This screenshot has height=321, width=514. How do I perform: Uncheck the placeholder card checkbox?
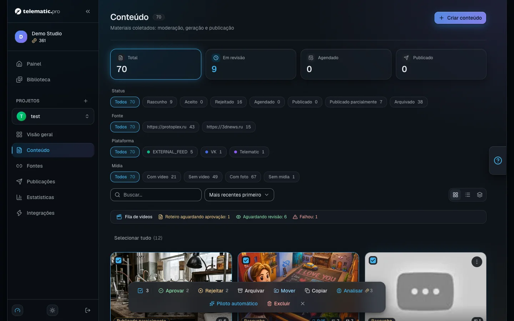[x=373, y=260]
